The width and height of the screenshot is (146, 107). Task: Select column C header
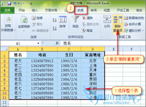69,49
